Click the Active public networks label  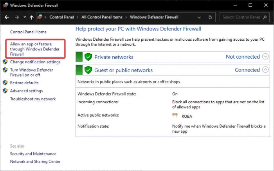(x=98, y=115)
